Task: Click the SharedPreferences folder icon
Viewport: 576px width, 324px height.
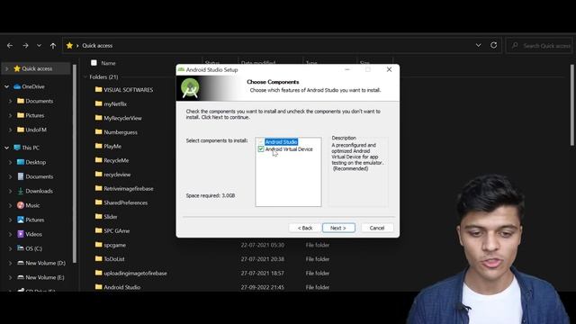Action: click(x=98, y=202)
